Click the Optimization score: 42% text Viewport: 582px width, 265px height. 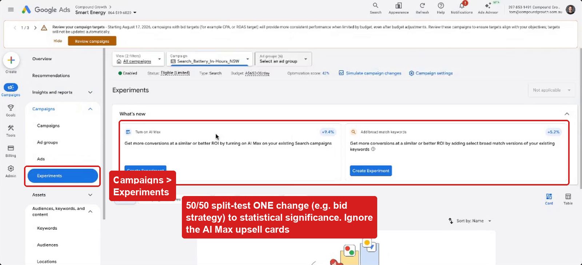(x=308, y=73)
